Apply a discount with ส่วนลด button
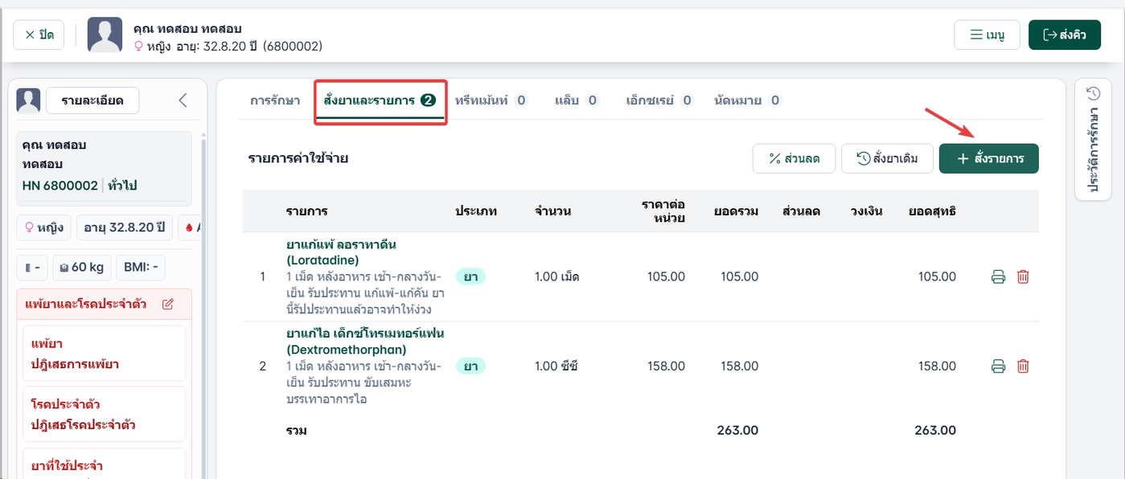 tap(794, 158)
